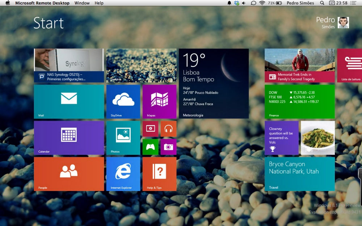
Task: Click the 71% battery status icon
Action: 275,3
